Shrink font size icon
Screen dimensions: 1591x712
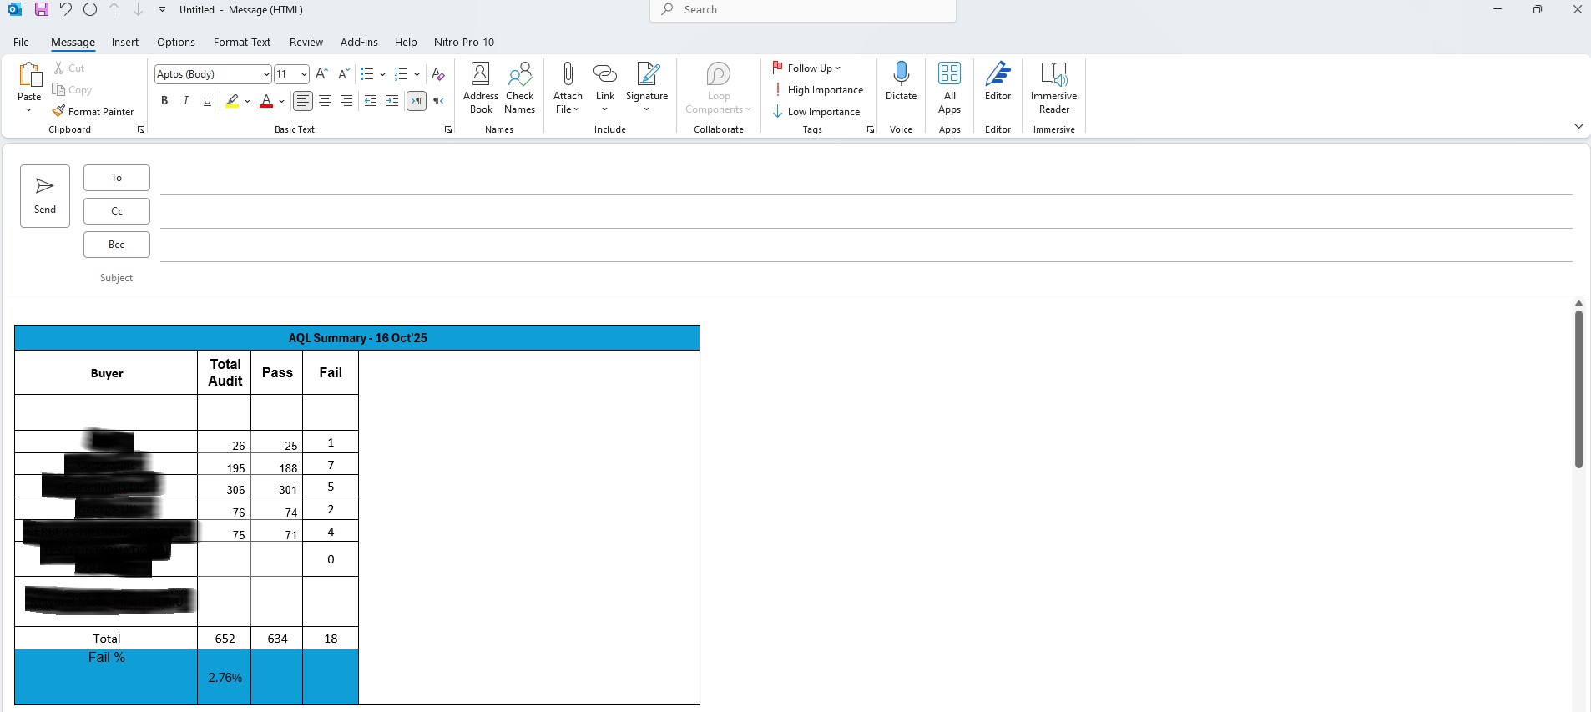click(343, 74)
